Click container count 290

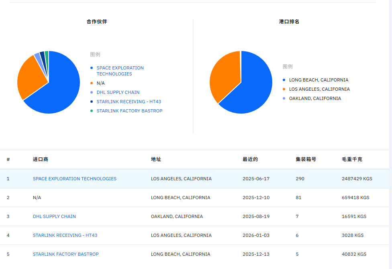pos(300,179)
